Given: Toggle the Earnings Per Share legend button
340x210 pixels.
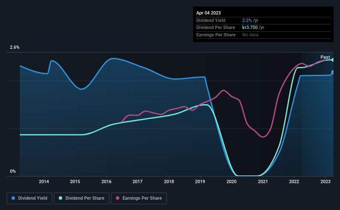Looking at the screenshot, I should [x=139, y=198].
